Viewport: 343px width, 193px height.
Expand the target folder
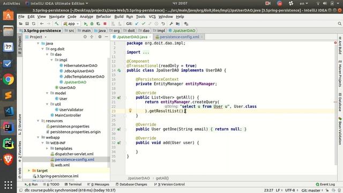tap(29, 170)
